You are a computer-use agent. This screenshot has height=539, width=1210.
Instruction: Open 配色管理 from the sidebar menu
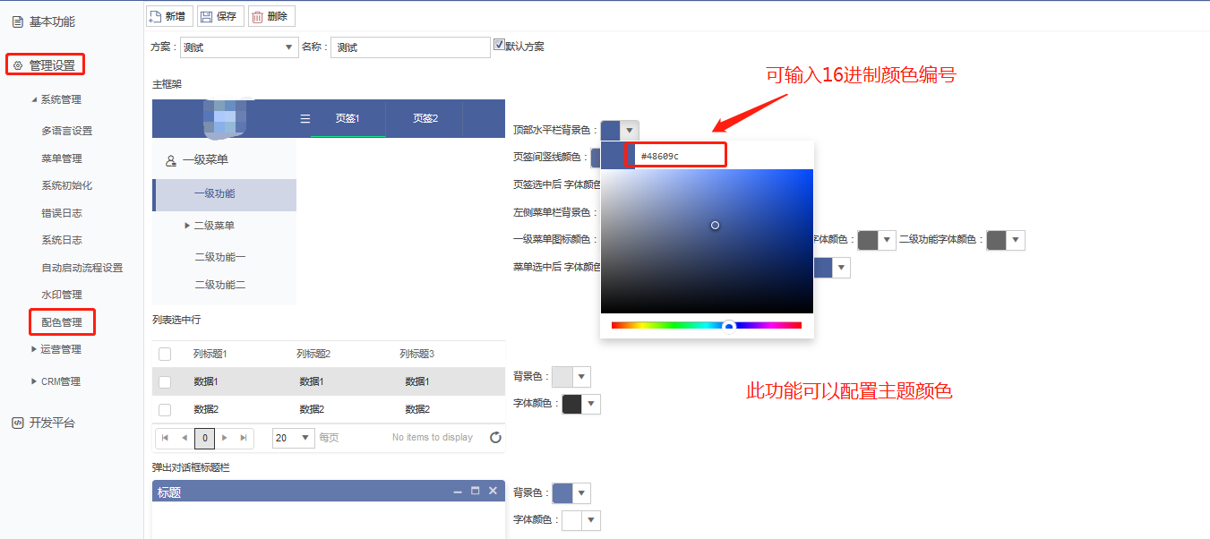61,321
